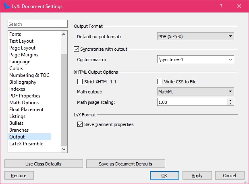Screen dimensions: 249x184
Task: Open Bibliography settings
Action: 23,82
